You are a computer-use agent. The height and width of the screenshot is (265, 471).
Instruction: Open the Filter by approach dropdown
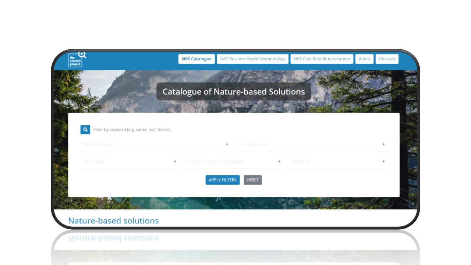[312, 144]
